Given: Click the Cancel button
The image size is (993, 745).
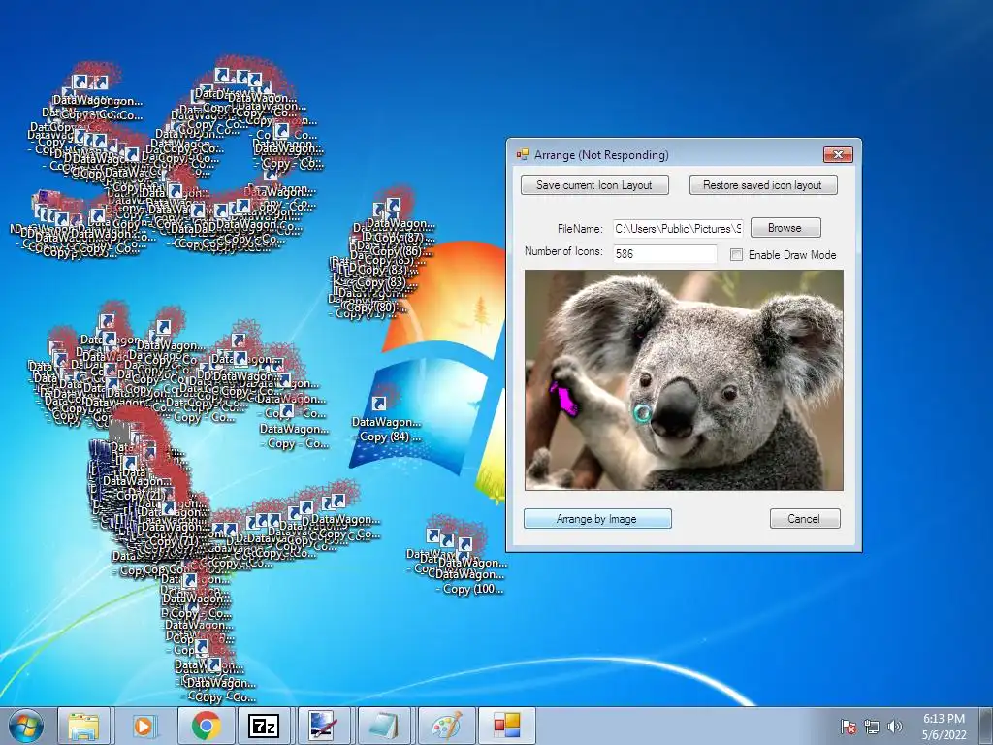Looking at the screenshot, I should coord(805,518).
